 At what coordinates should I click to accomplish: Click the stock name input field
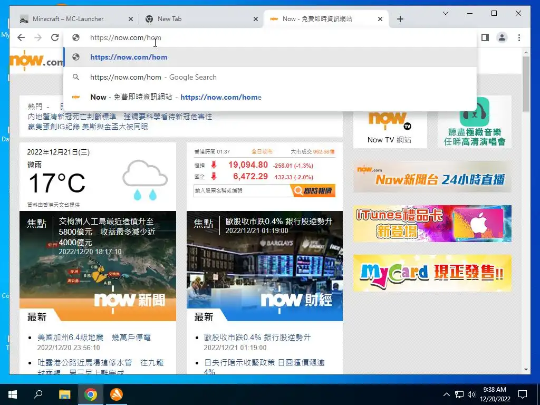pyautogui.click(x=243, y=190)
